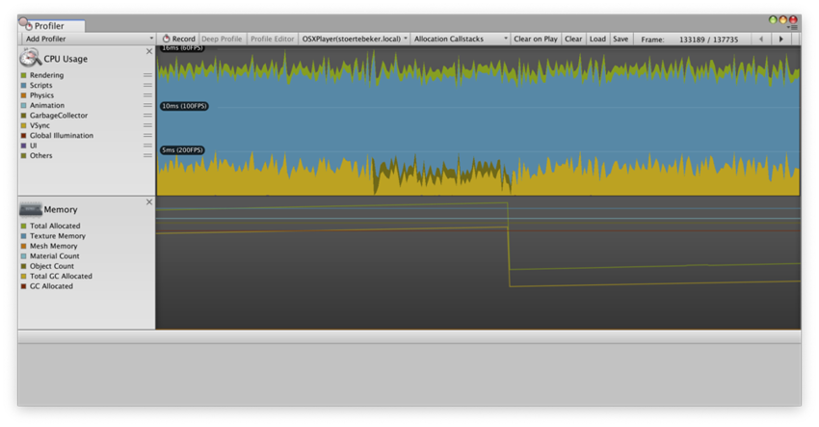Step to the previous frame arrow
This screenshot has height=427, width=819.
click(x=761, y=40)
